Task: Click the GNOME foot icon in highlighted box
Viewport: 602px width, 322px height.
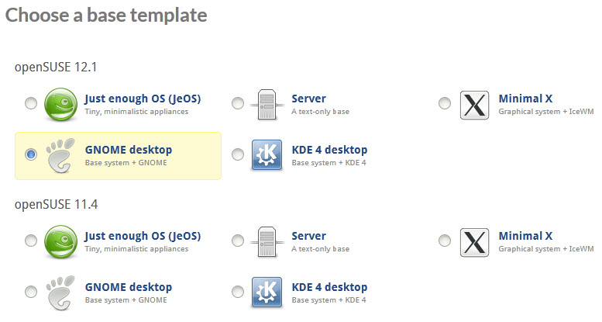Action: coord(60,155)
